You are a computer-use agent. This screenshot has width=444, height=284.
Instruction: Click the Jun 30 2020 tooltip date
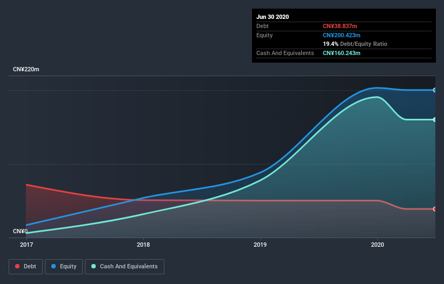(273, 17)
